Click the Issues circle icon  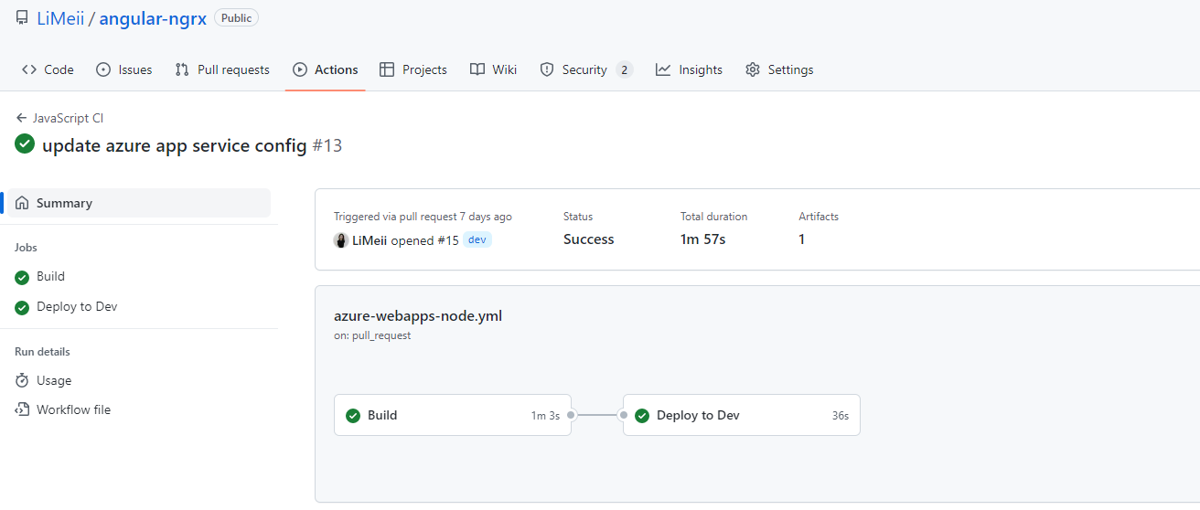[103, 69]
